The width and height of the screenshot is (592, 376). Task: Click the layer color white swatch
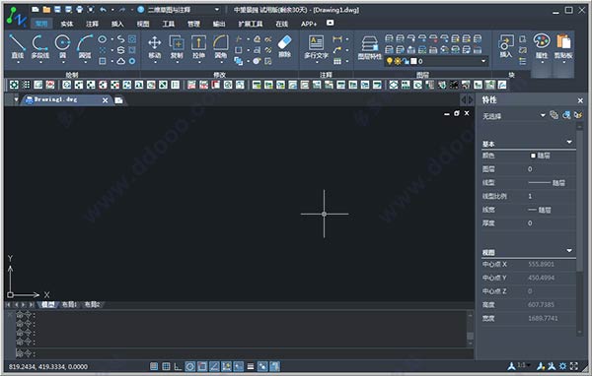point(413,61)
